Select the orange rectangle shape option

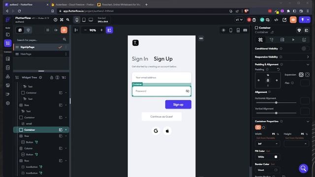pos(258,127)
